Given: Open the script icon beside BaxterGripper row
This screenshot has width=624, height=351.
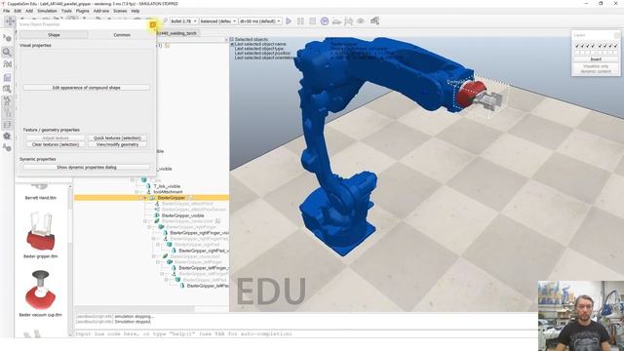Looking at the screenshot, I should coord(191,198).
